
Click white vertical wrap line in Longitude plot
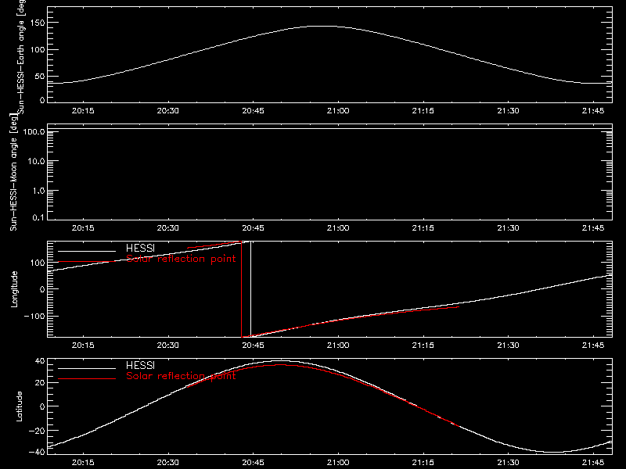click(250, 289)
